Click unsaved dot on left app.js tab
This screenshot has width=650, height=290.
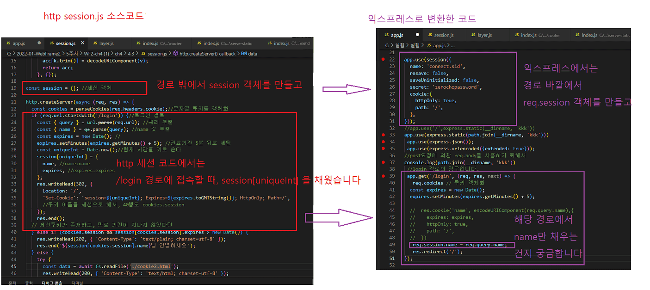pos(39,43)
